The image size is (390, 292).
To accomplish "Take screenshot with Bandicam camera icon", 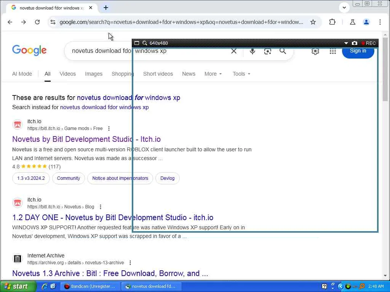I will [355, 43].
